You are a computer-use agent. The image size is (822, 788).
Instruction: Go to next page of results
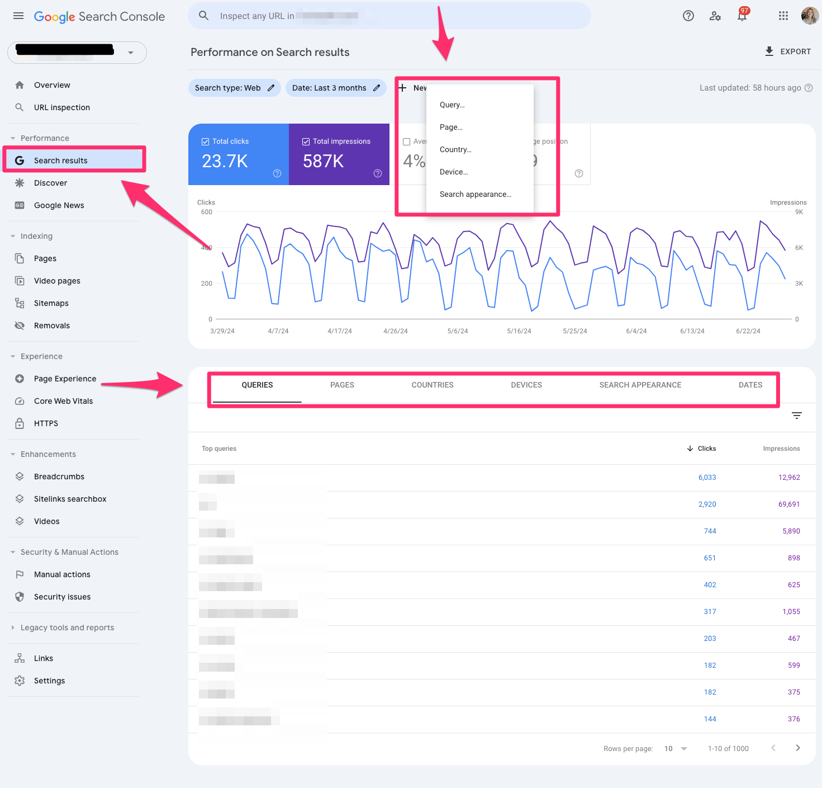(798, 748)
